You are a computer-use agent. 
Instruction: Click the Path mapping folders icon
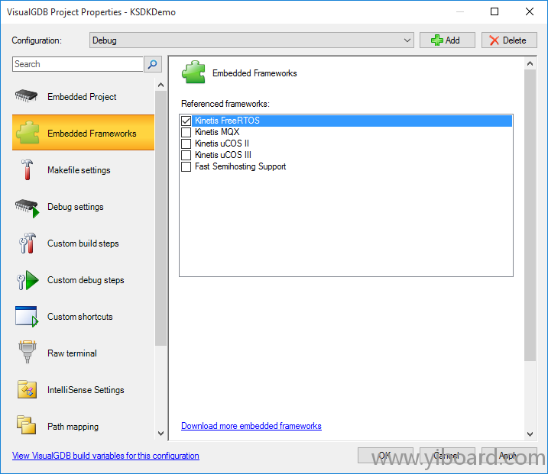tap(26, 425)
